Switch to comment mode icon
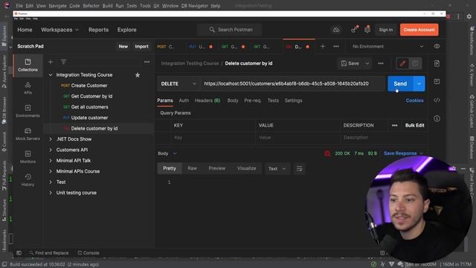The width and height of the screenshot is (476, 268). [x=415, y=63]
